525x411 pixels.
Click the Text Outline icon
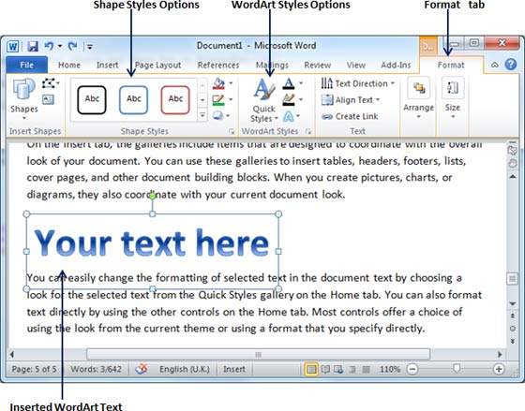click(289, 99)
